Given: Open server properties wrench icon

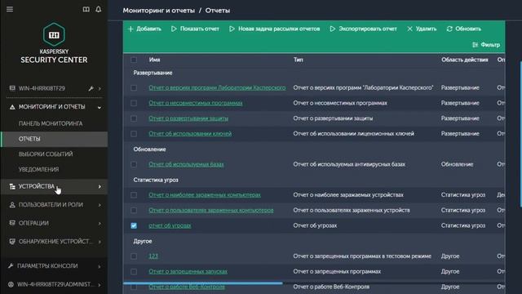Looking at the screenshot, I should 91,88.
